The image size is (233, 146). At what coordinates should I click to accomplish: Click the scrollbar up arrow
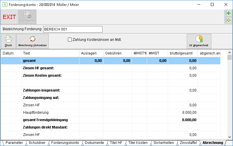(x=229, y=52)
